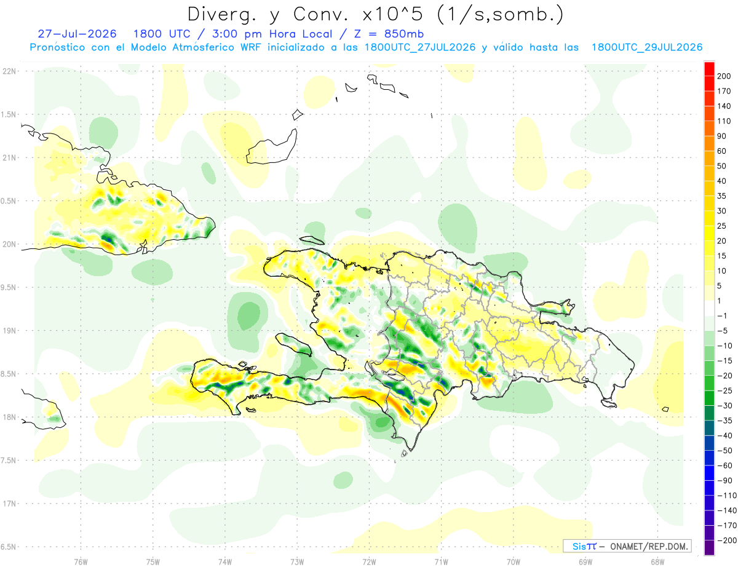Screen dimensions: 738x570
Task: Click the '-10' color scale label
Action: click(x=724, y=346)
